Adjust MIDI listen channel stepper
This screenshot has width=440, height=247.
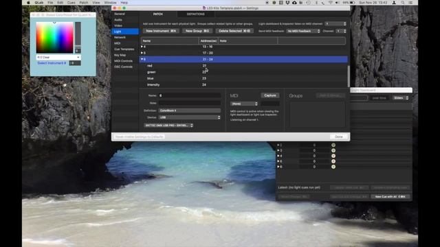[x=344, y=24]
